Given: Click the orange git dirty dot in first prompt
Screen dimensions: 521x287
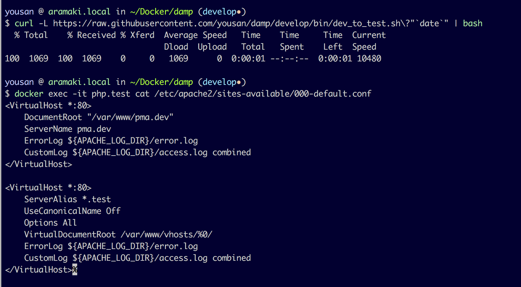Looking at the screenshot, I should (x=239, y=12).
